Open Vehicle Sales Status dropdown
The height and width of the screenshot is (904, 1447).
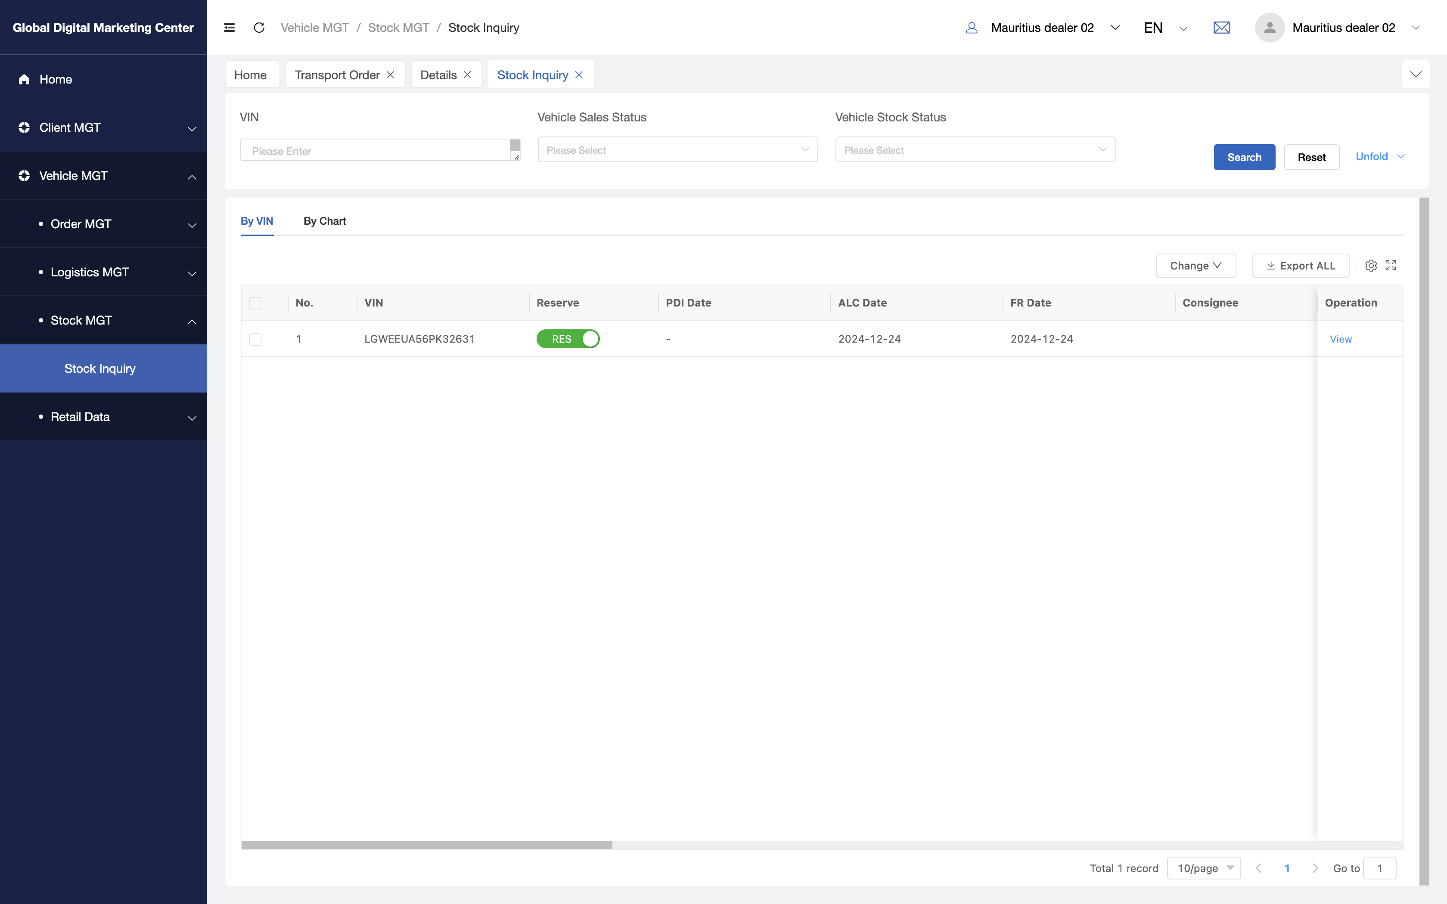click(x=677, y=149)
